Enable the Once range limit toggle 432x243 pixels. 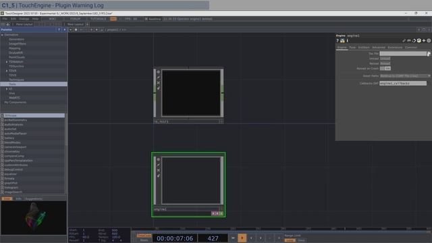[x=302, y=240]
